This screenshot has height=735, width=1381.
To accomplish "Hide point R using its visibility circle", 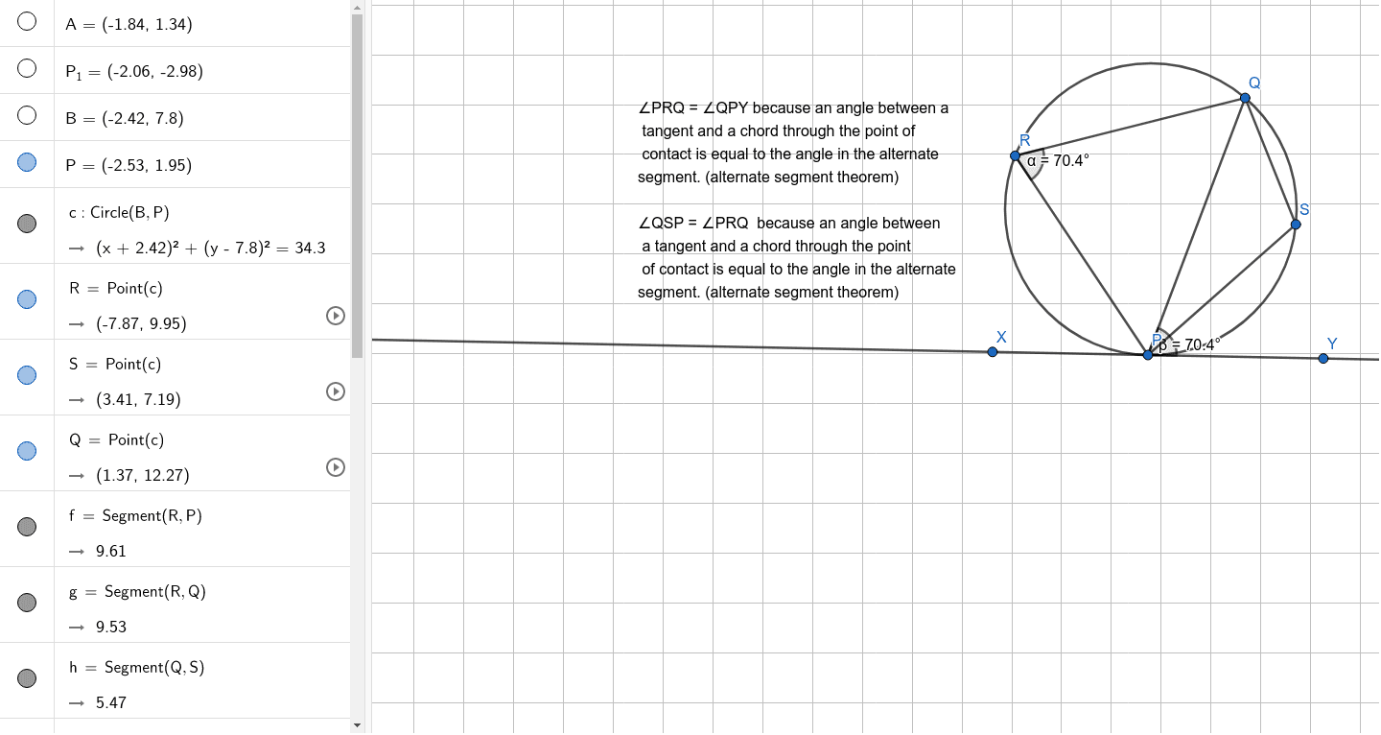I will coord(27,299).
